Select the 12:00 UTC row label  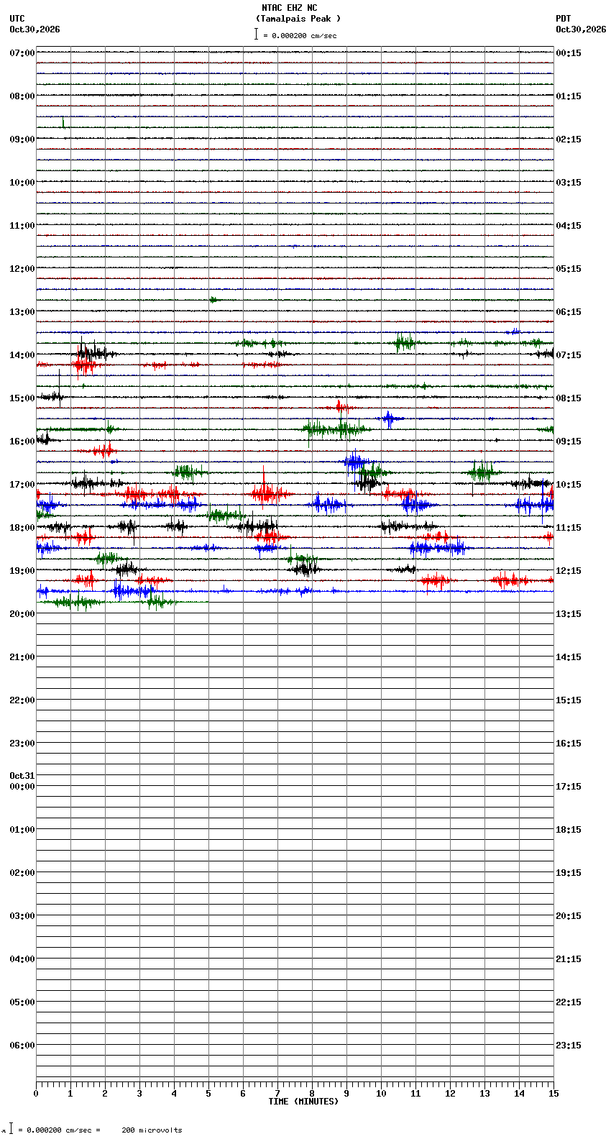pos(22,269)
